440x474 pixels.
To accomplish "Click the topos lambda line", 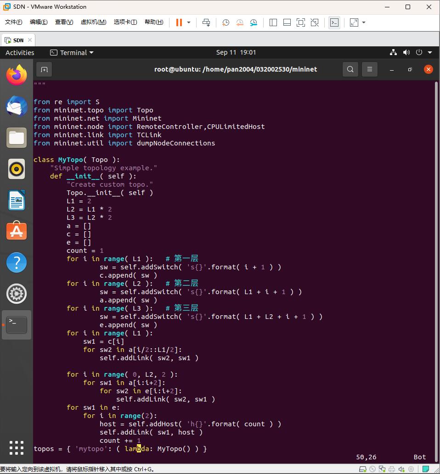I will (120, 449).
